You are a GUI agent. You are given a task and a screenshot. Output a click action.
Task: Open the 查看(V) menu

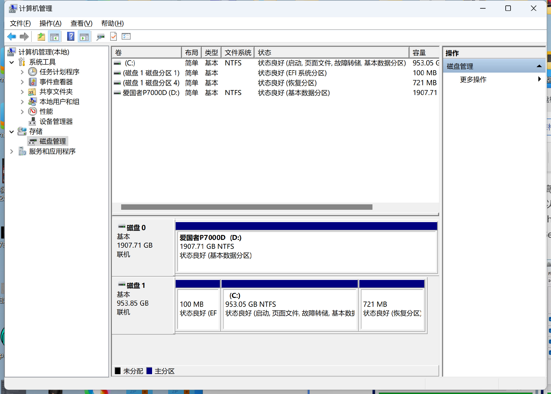click(x=81, y=23)
